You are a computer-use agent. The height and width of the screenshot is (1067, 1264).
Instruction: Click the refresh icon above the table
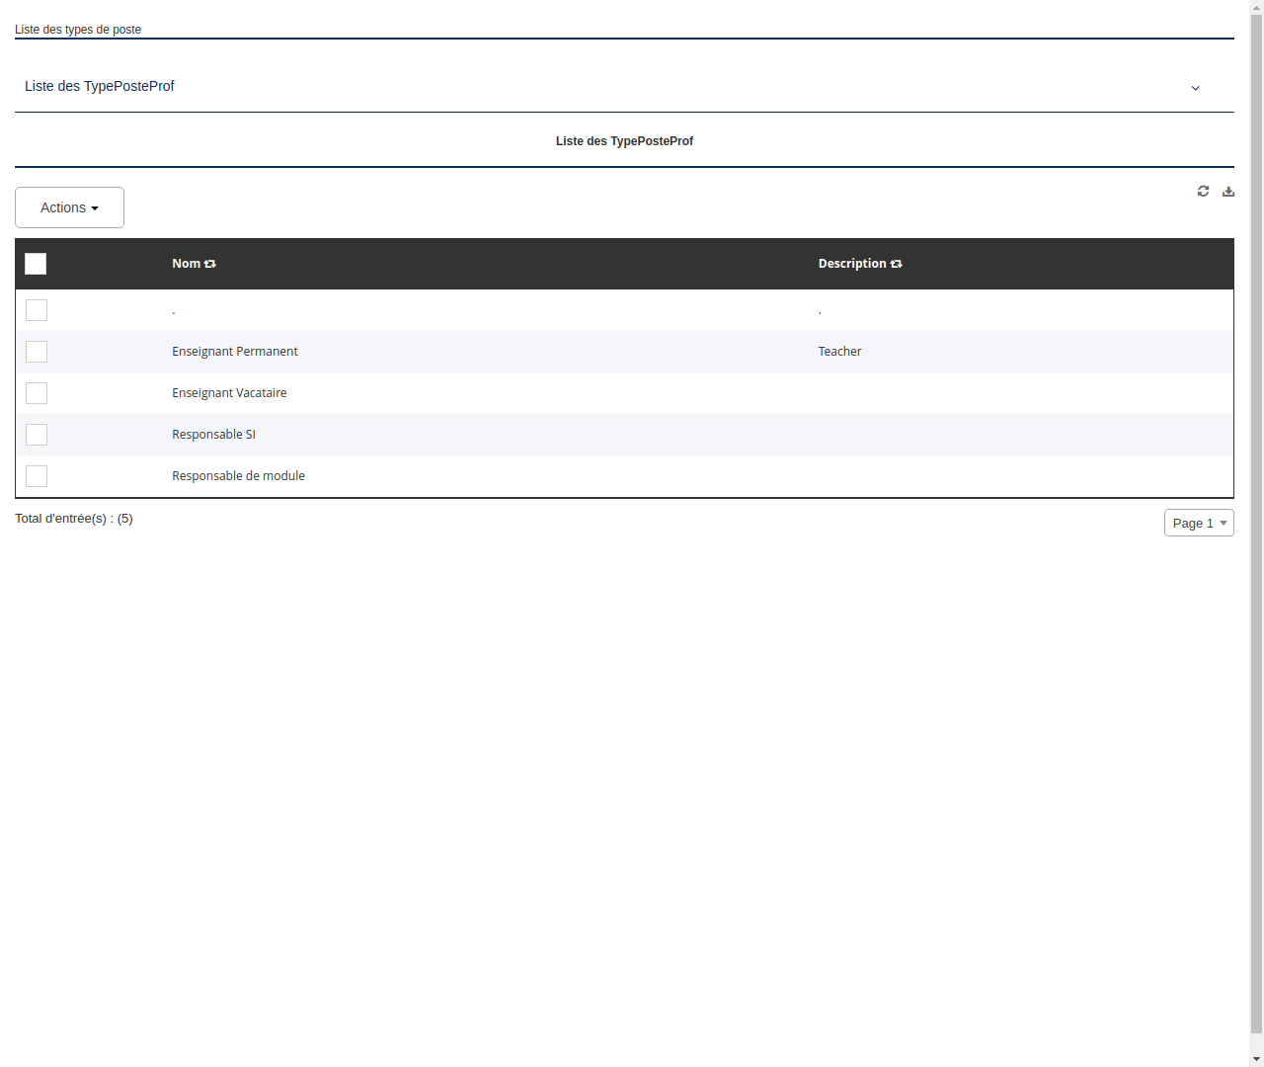click(1203, 191)
